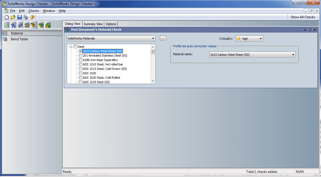Image resolution: width=321 pixels, height=177 pixels.
Task: Click the Print icon in toolbar
Action: [26, 17]
